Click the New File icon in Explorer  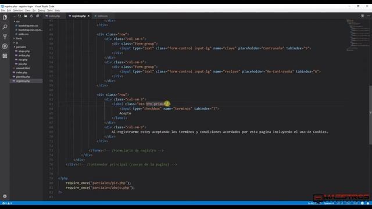19,16
